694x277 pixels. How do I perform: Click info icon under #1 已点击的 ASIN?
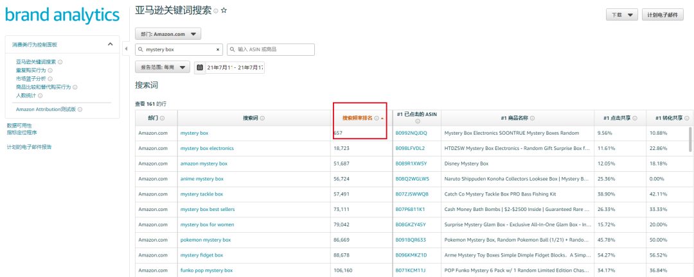417,121
